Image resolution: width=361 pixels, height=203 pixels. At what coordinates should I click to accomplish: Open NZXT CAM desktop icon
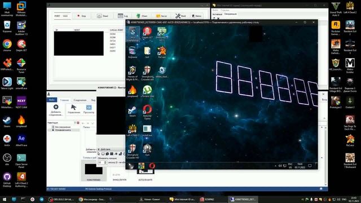point(21,102)
